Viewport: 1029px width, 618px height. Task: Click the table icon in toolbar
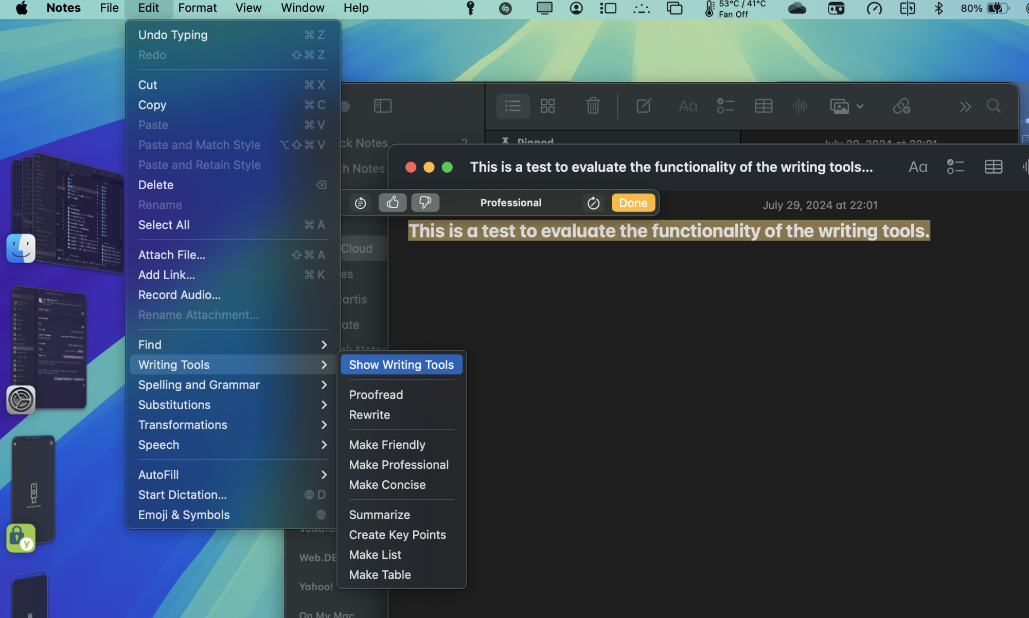click(x=763, y=106)
